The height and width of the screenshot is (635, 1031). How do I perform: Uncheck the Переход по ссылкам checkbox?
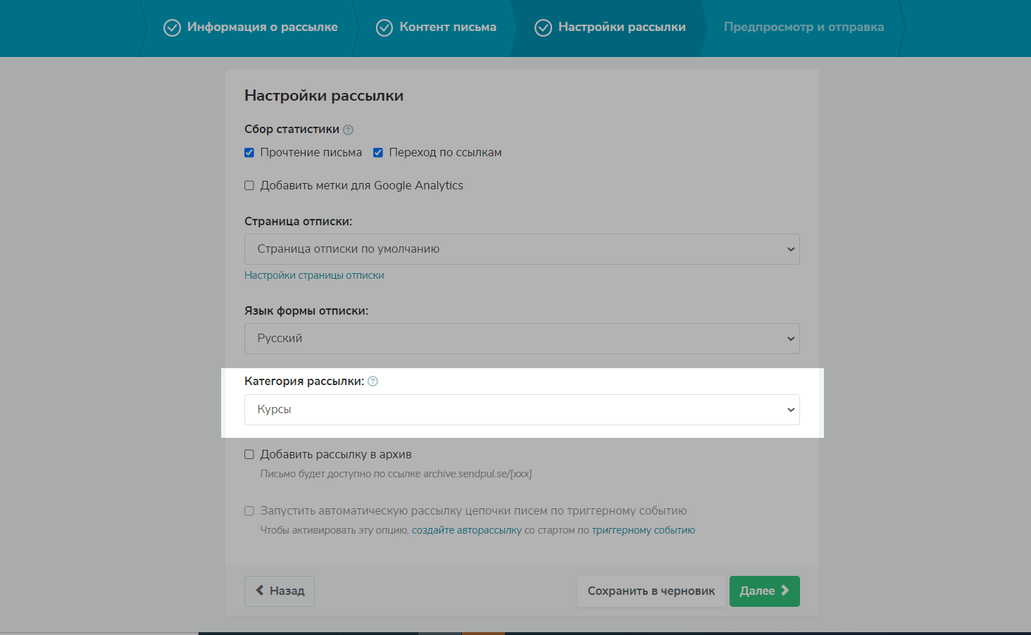coord(378,153)
